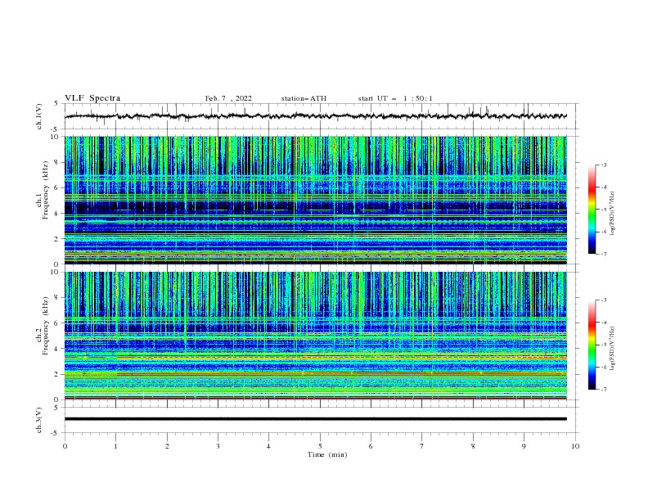
Task: Click the "ch.3(V)" waveform axis label
Action: [x=39, y=420]
